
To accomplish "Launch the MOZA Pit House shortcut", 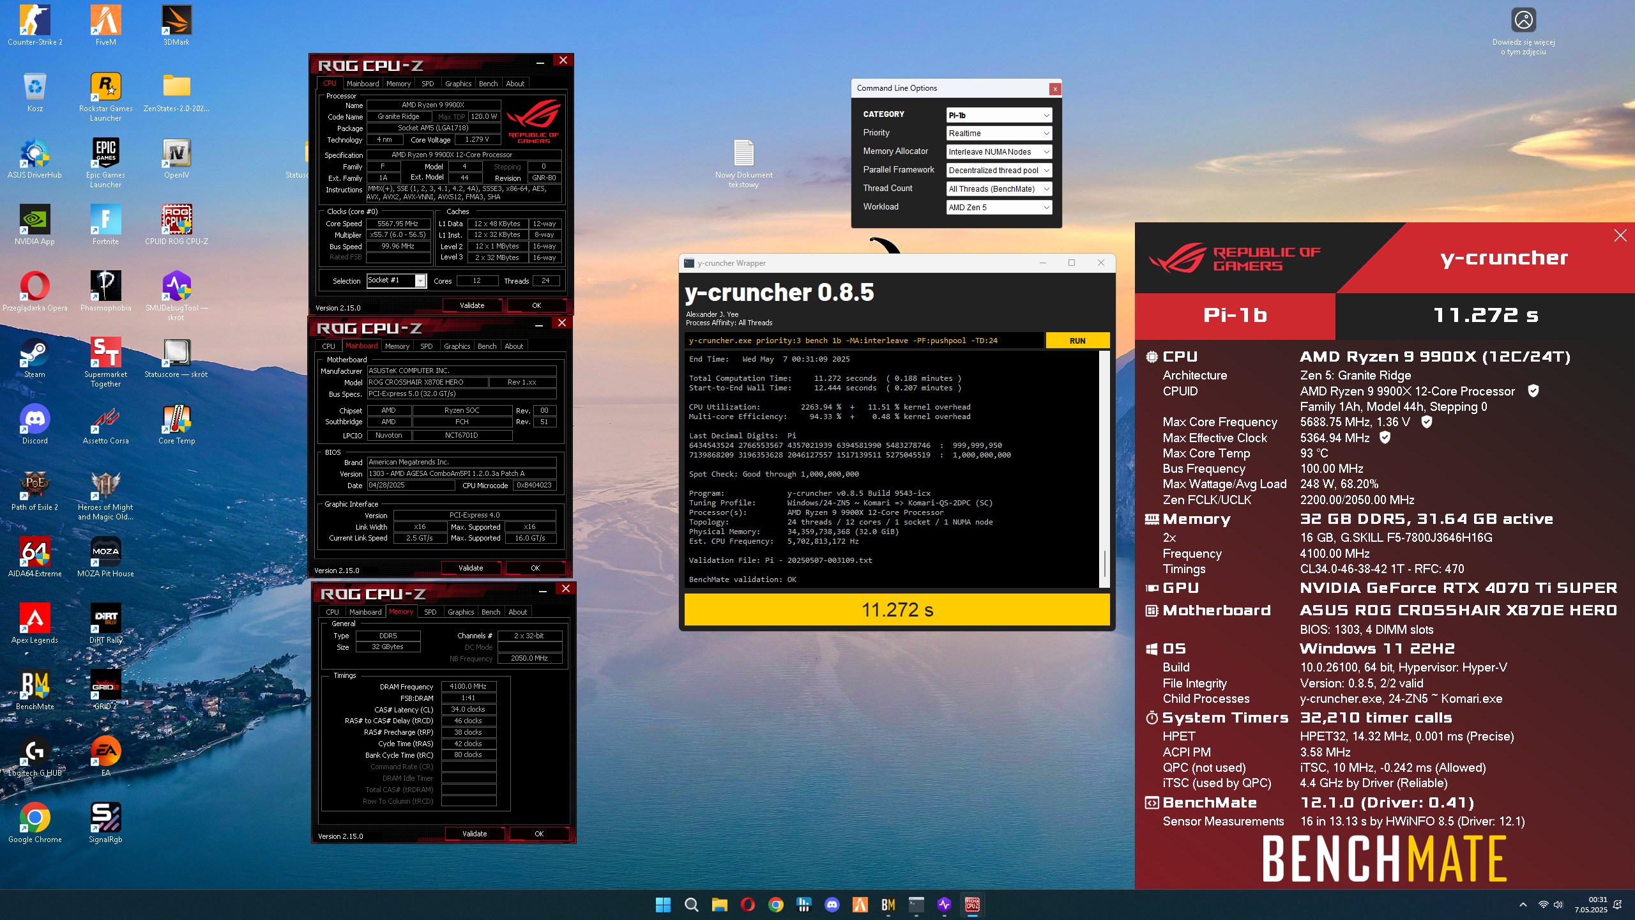I will click(105, 557).
